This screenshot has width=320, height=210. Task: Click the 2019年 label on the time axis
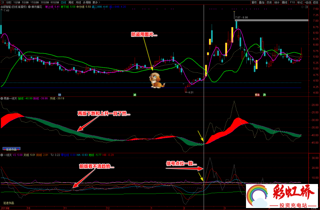[x=4, y=208]
